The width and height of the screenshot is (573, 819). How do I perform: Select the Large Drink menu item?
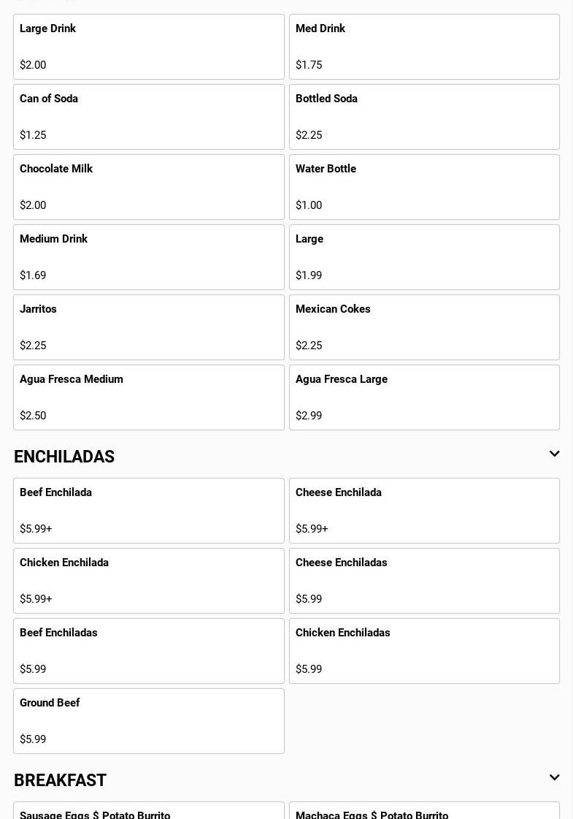pyautogui.click(x=148, y=47)
